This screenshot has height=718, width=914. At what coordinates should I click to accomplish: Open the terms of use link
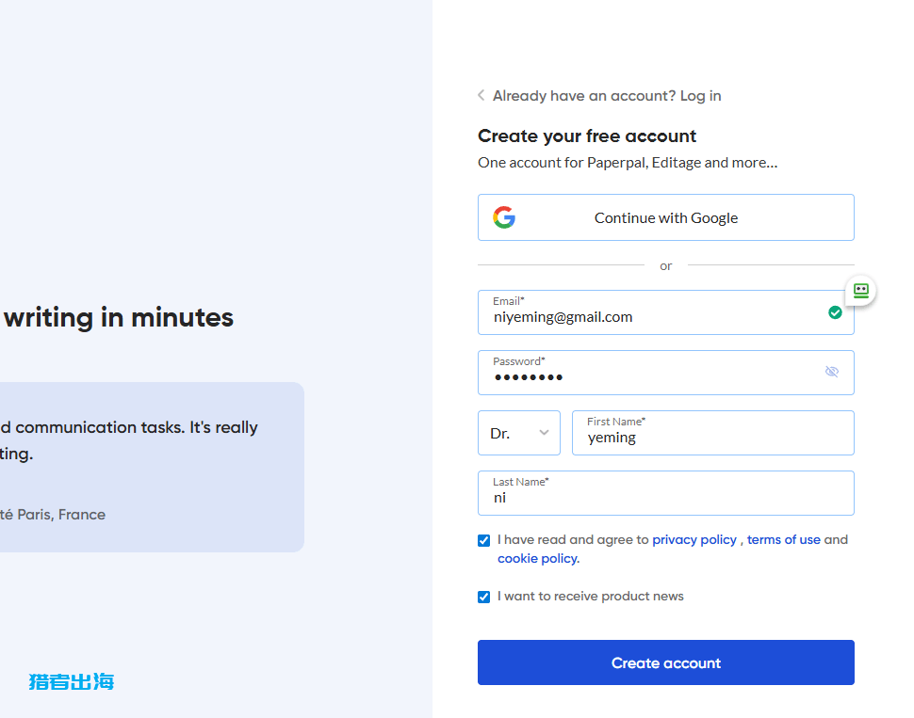pyautogui.click(x=783, y=540)
